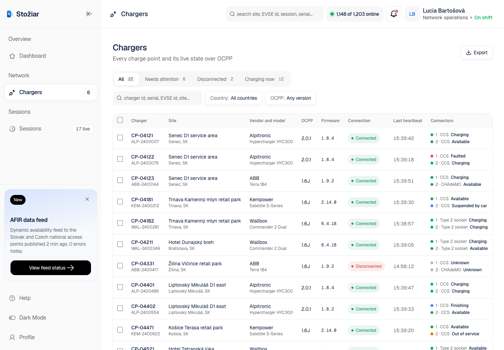Click the charger id filter input

(157, 98)
